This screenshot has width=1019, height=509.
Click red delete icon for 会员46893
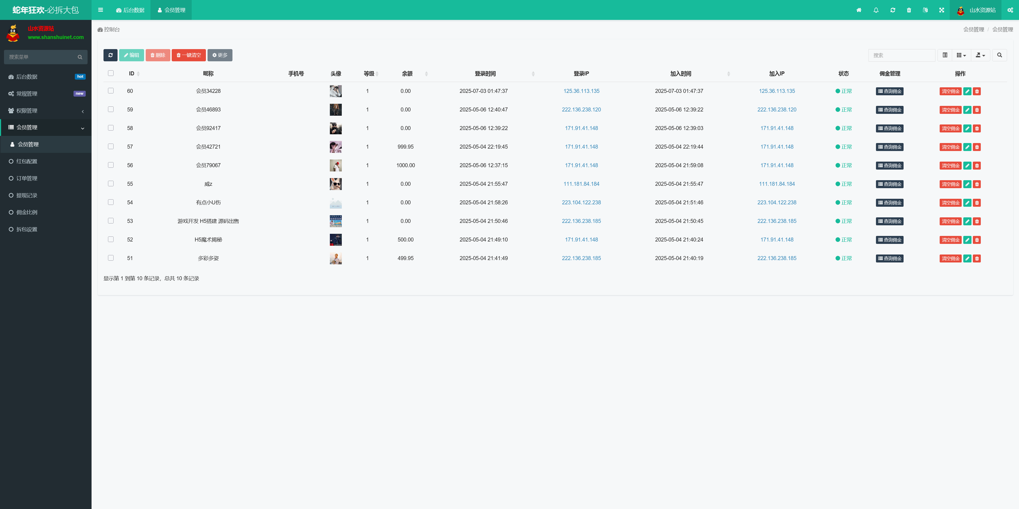(977, 110)
